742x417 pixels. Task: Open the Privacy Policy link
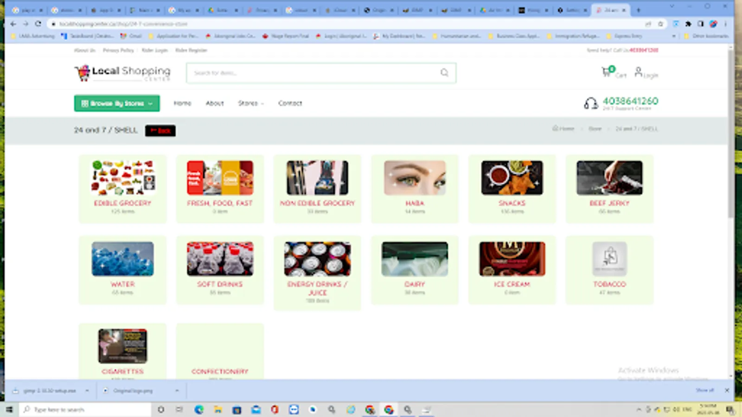click(118, 50)
